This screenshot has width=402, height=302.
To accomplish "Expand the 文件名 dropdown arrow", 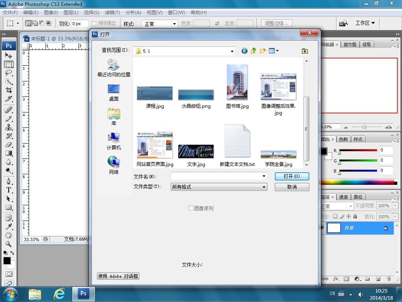I will point(264,176).
